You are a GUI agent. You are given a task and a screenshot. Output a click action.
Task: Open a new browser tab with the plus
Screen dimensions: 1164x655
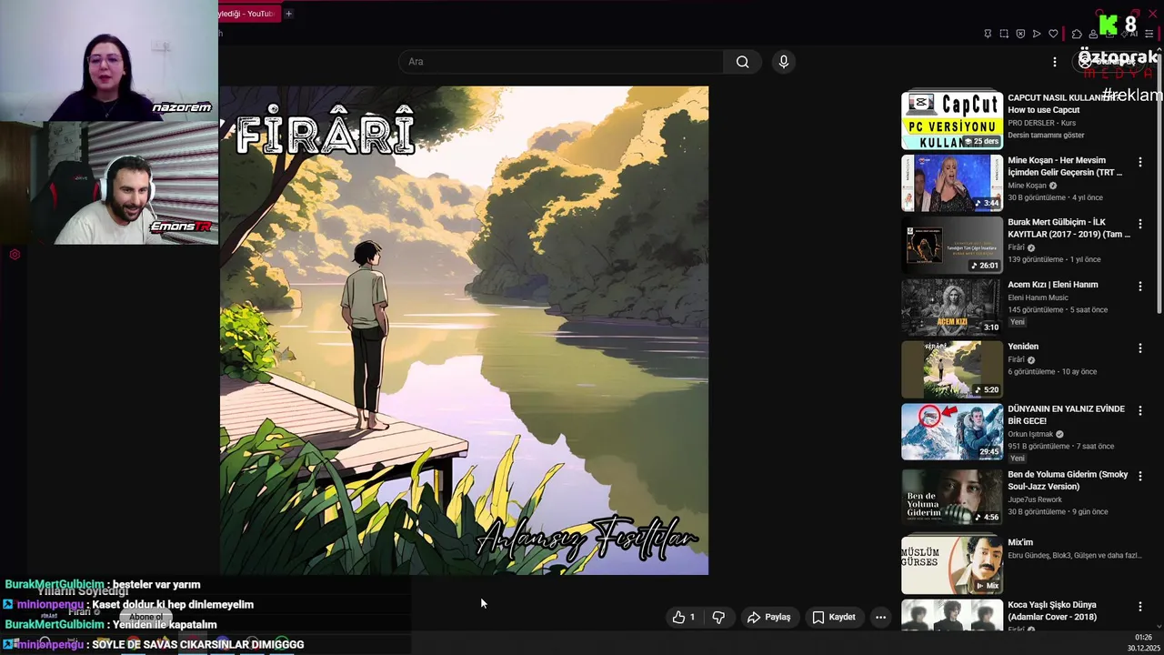288,14
